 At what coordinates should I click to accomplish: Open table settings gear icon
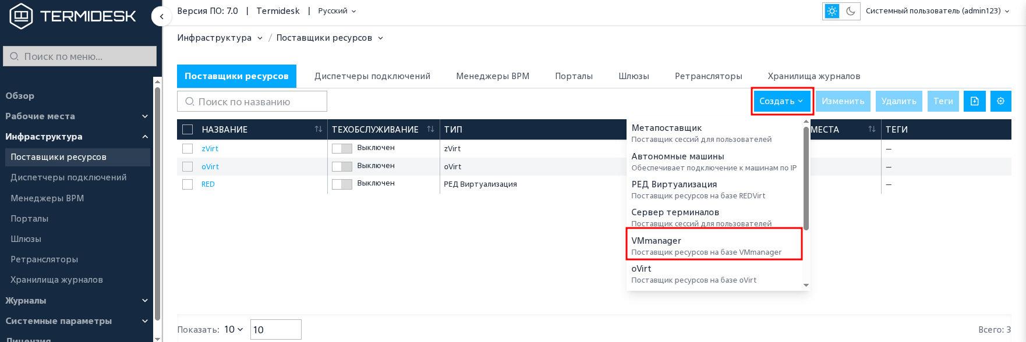(x=1001, y=101)
